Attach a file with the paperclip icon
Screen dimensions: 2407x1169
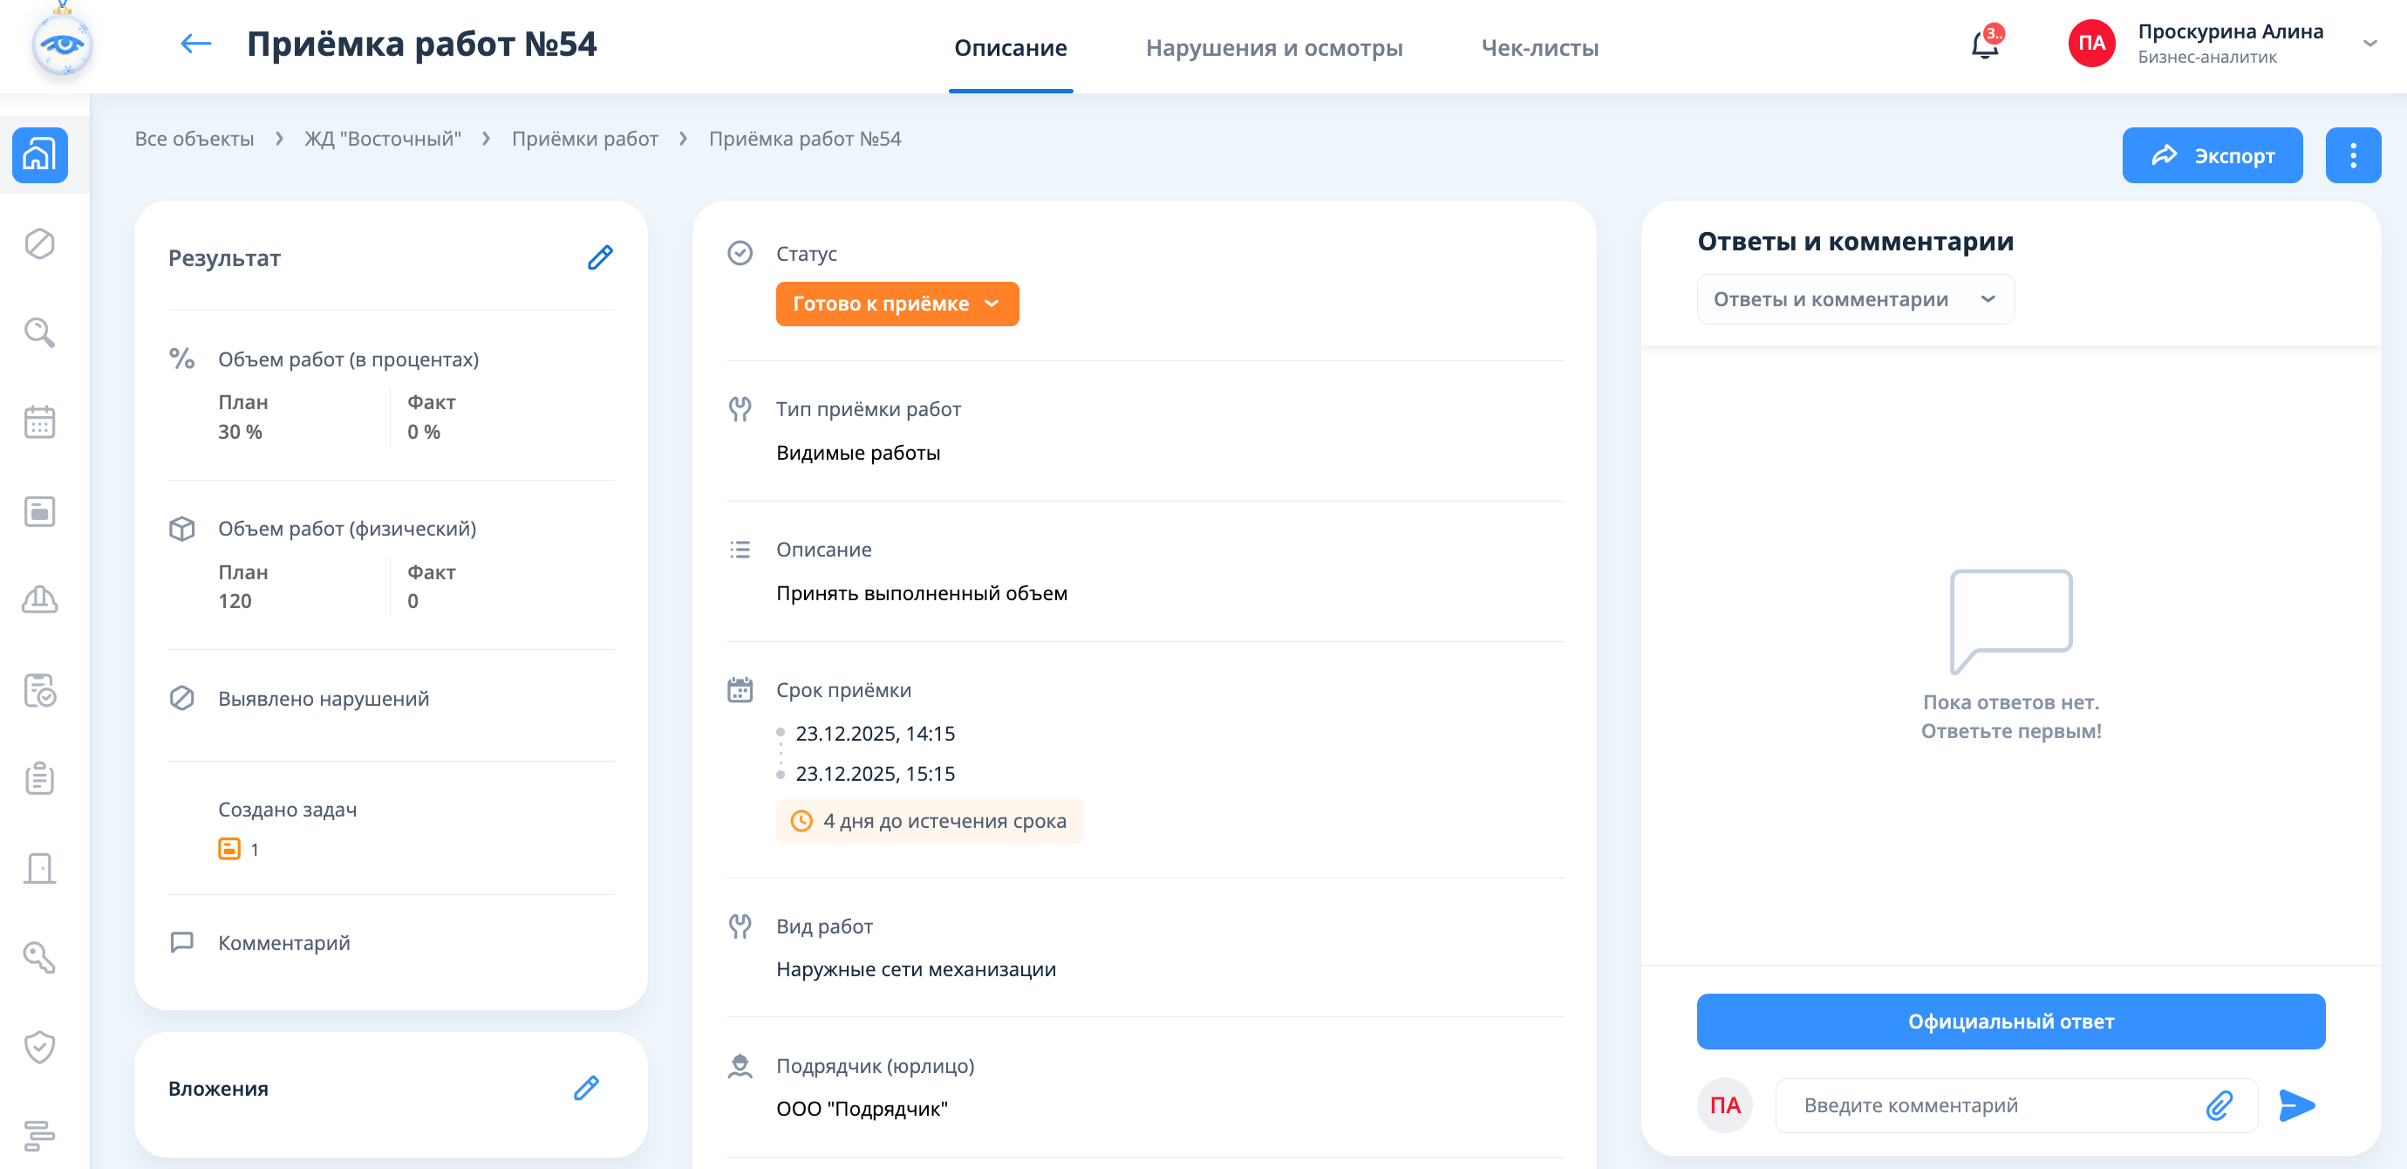(2219, 1105)
